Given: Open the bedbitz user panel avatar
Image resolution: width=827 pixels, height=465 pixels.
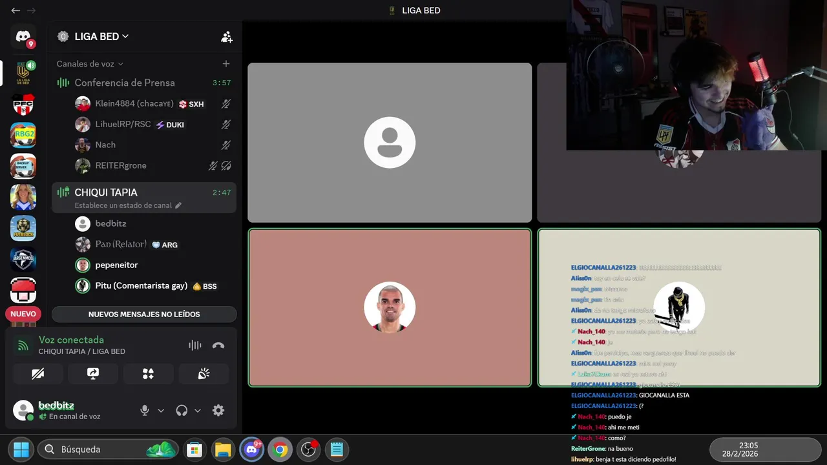Looking at the screenshot, I should coord(23,410).
